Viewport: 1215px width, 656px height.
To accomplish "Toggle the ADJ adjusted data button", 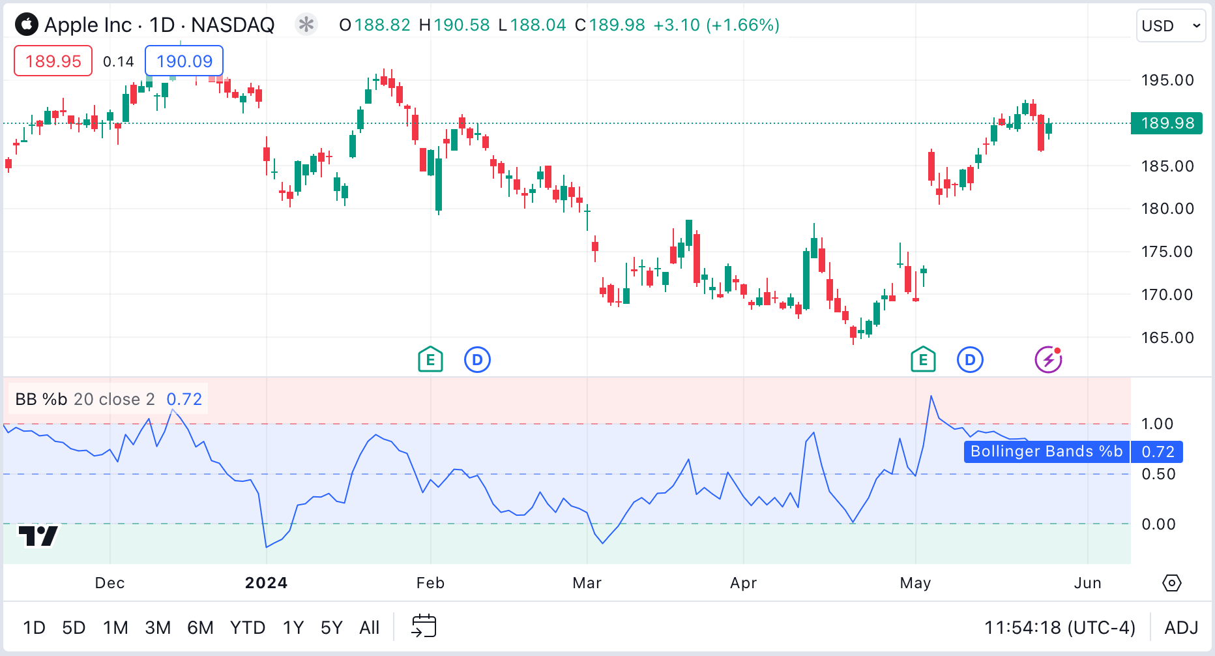I will tap(1181, 627).
